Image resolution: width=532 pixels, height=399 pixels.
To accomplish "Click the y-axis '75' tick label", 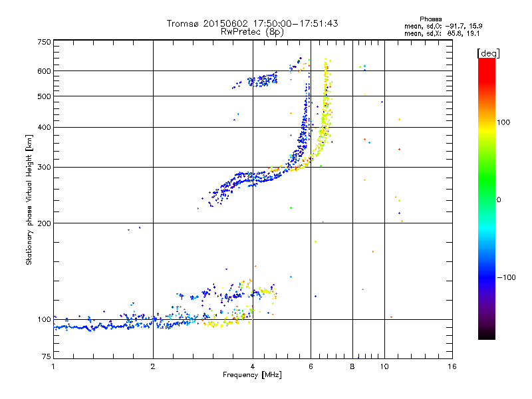I will tap(47, 356).
